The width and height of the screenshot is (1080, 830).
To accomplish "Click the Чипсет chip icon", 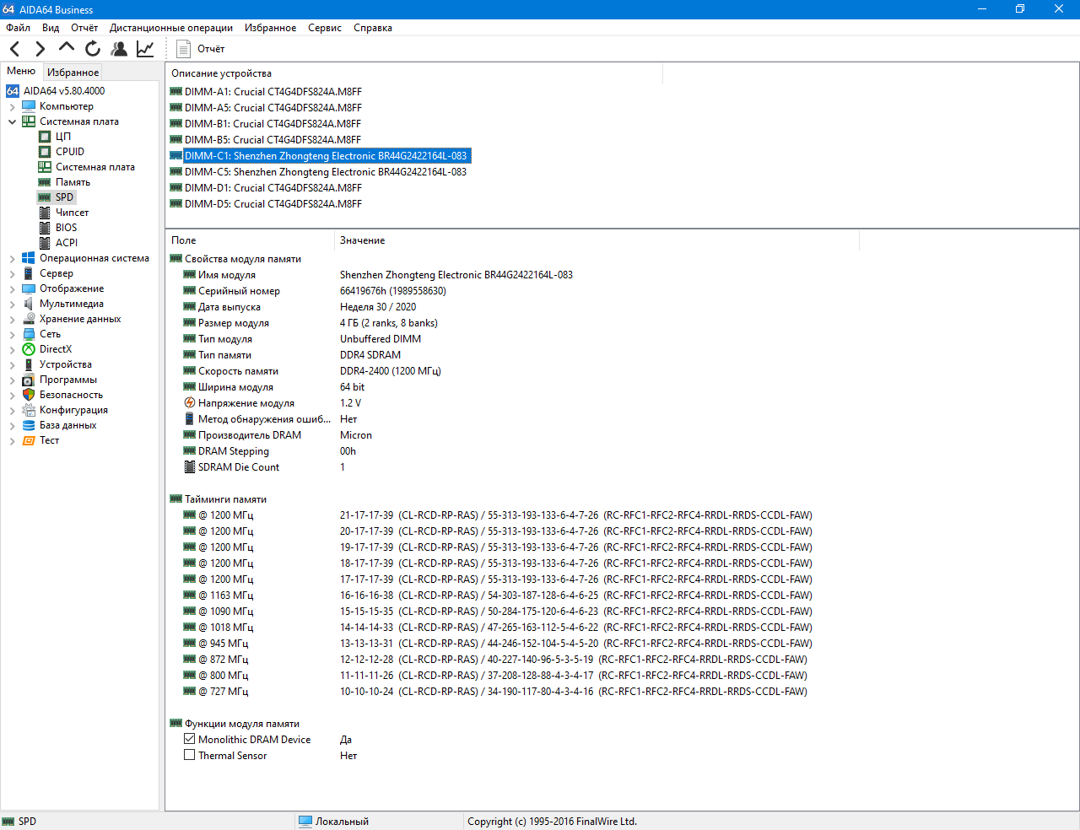I will pyautogui.click(x=45, y=213).
